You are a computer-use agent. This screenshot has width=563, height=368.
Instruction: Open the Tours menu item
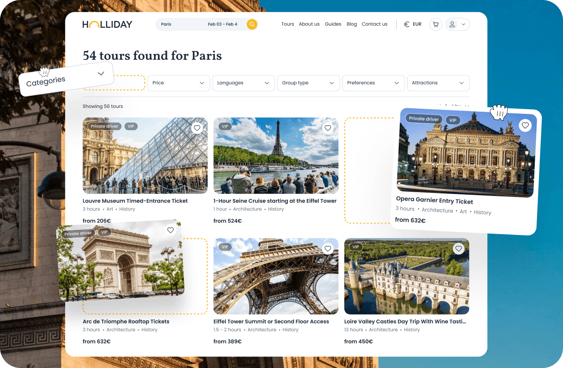coord(287,24)
